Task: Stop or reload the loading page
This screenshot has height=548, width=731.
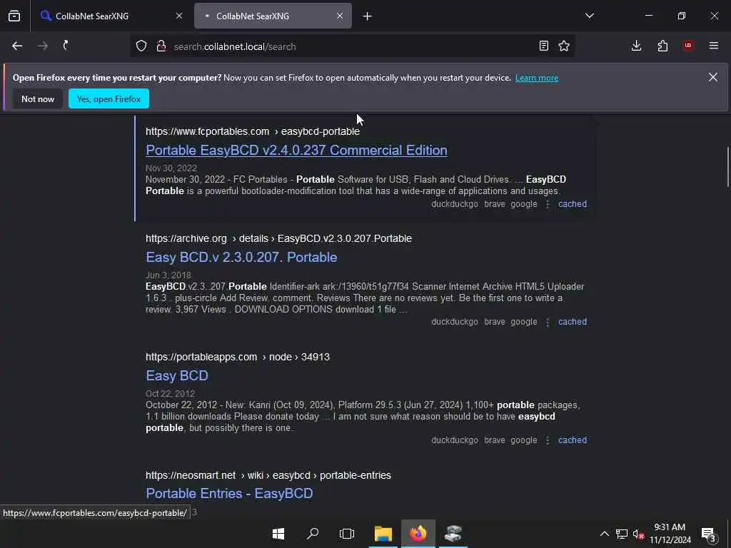Action: point(66,46)
